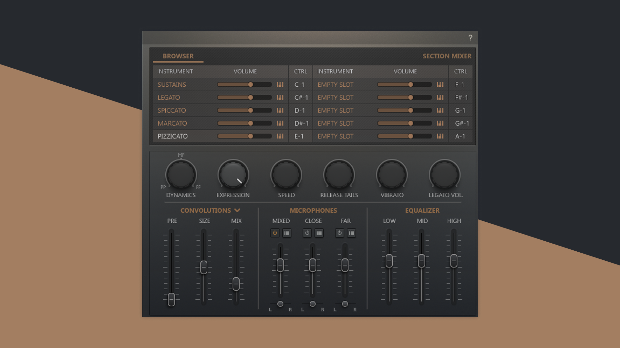
Task: Click the keyboard mapping icon next to SUSTAINS
Action: 280,84
